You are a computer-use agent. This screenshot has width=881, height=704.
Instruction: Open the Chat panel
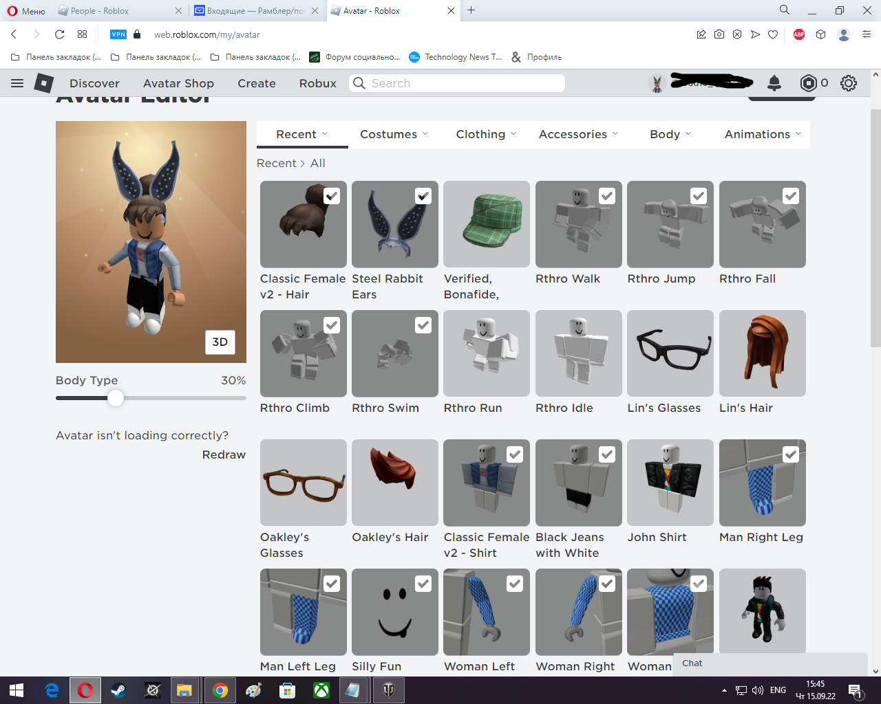point(770,663)
